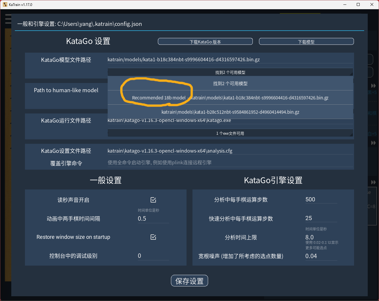Click the Path to human-like model label
This screenshot has width=379, height=301.
pos(66,90)
